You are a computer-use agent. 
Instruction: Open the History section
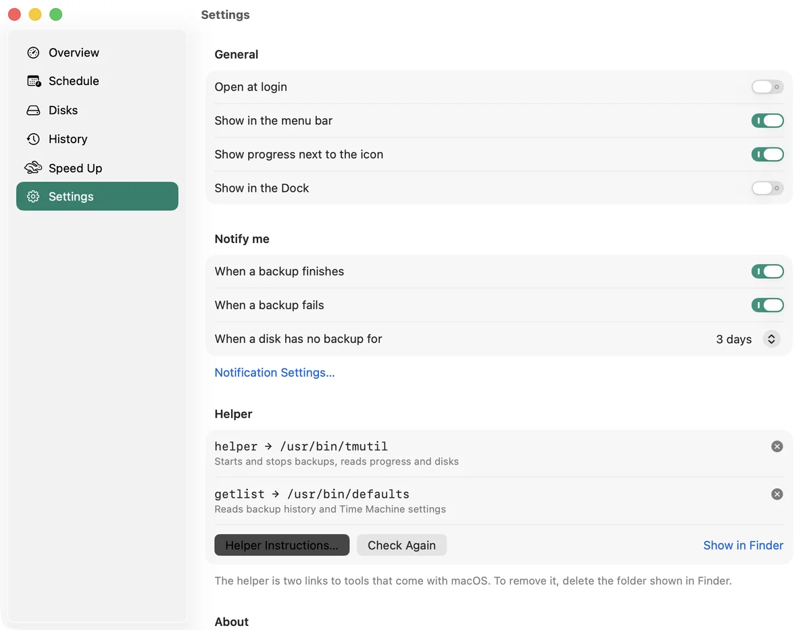tap(97, 139)
